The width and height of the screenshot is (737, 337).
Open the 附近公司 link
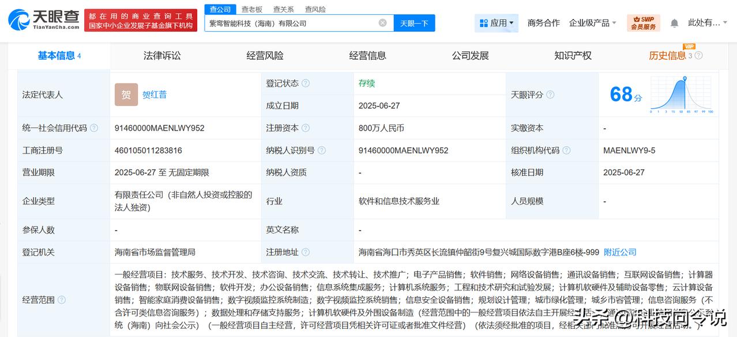[x=620, y=252]
